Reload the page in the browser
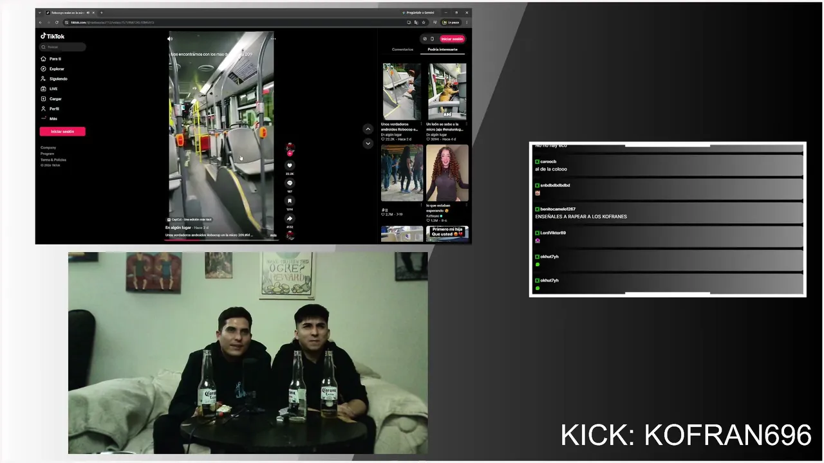 point(57,23)
